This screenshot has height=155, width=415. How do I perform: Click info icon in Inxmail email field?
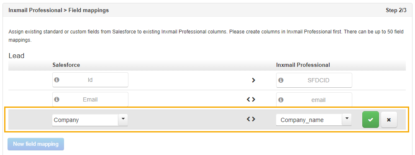click(281, 100)
